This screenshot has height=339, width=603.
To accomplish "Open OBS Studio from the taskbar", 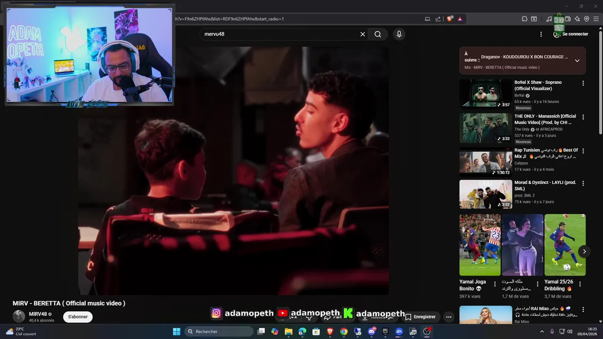I will pyautogui.click(x=427, y=331).
